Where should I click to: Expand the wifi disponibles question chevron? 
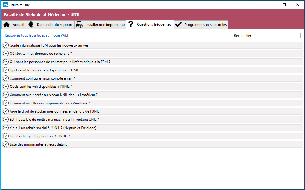click(x=5, y=87)
